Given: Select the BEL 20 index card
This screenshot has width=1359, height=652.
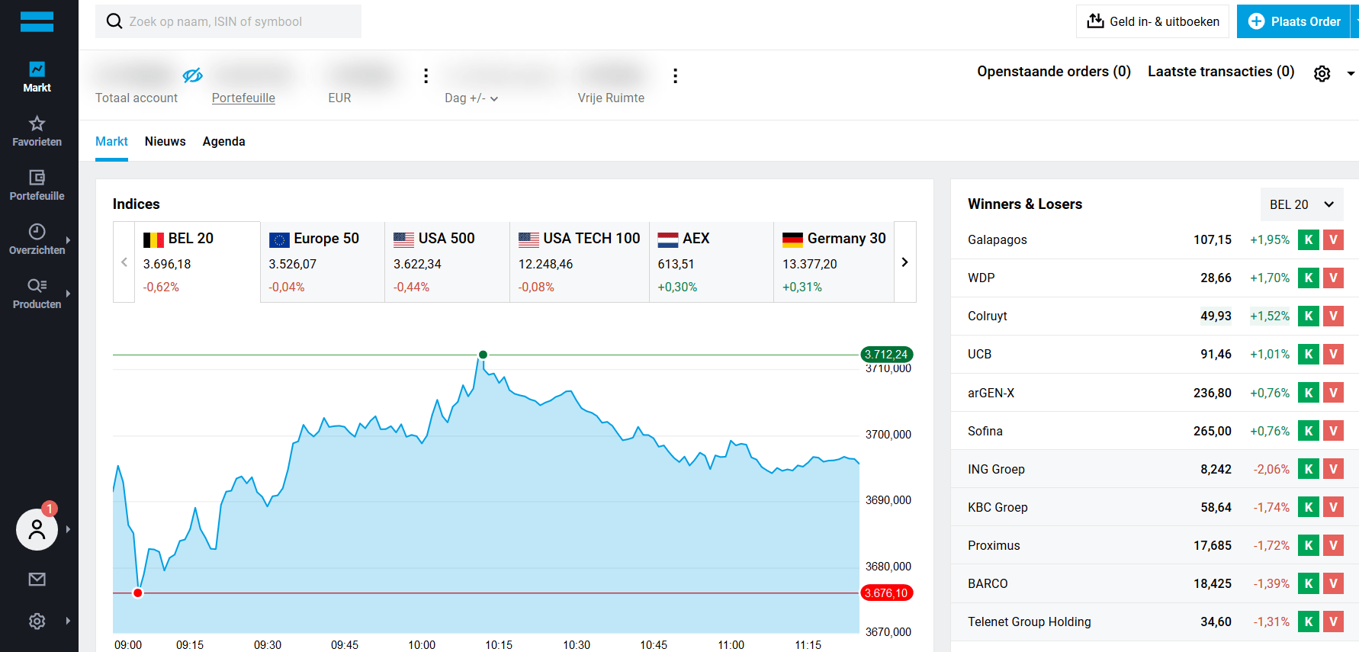Looking at the screenshot, I should click(x=198, y=262).
